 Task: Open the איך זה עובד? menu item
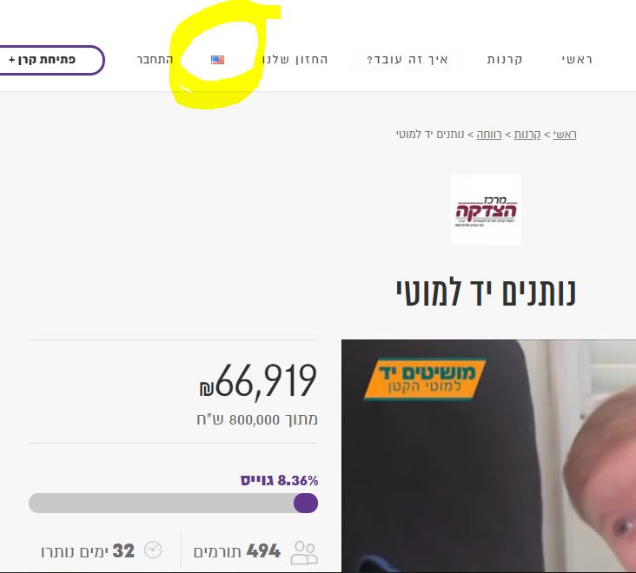click(x=407, y=60)
